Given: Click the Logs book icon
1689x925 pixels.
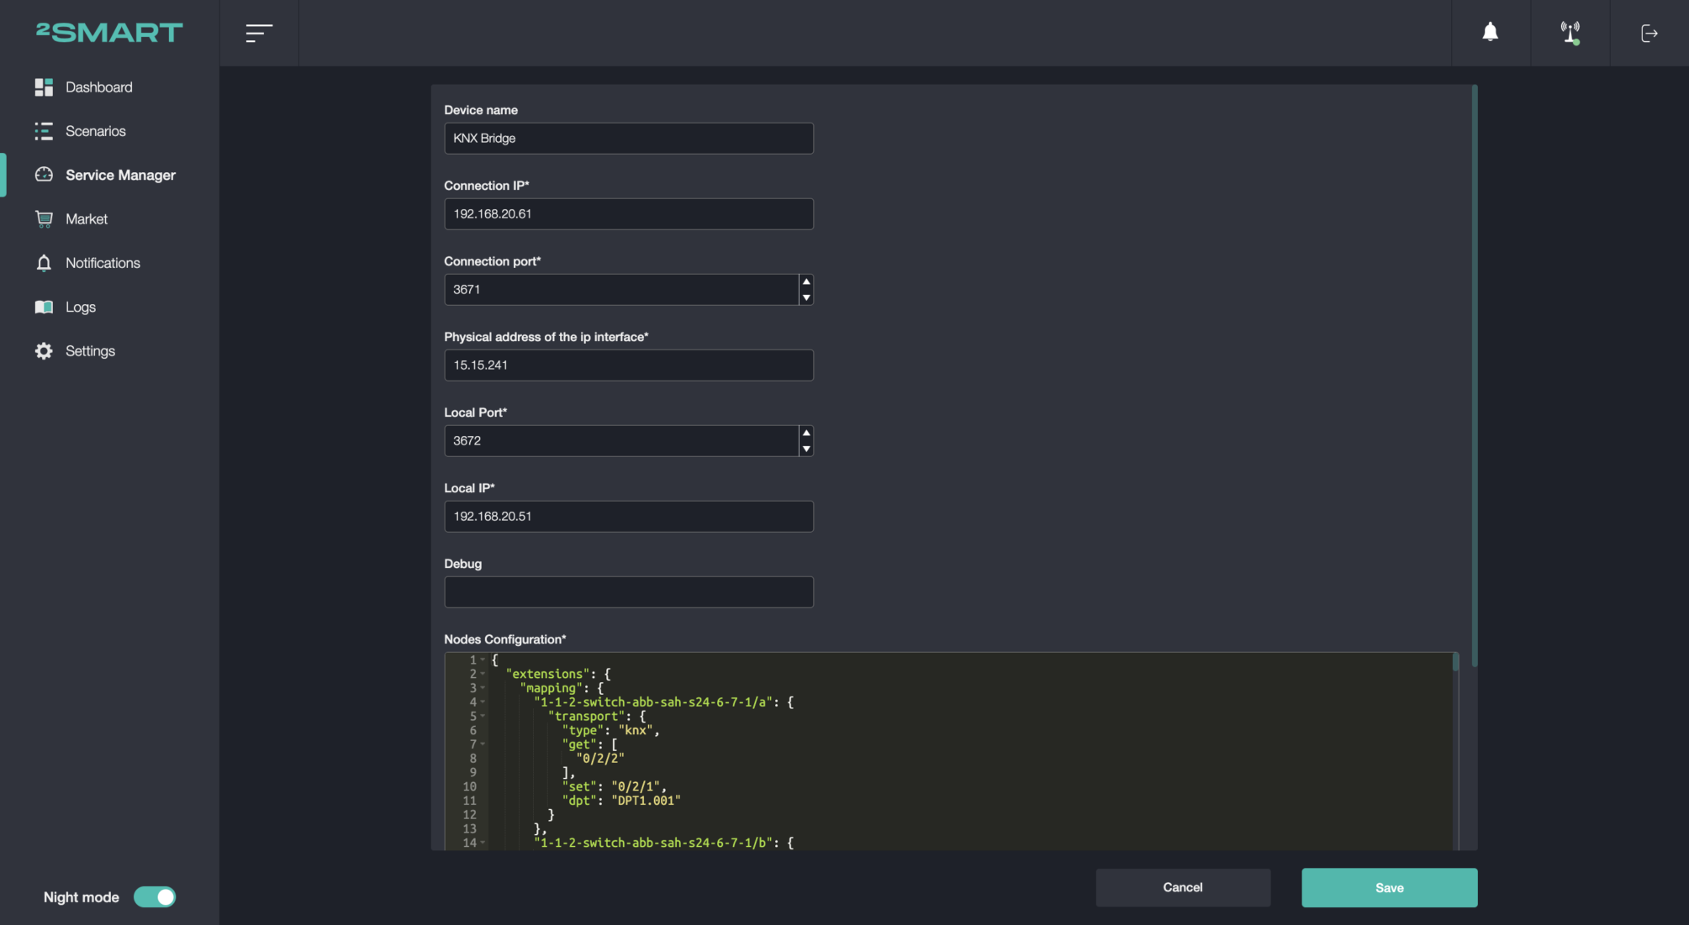Looking at the screenshot, I should 44,307.
